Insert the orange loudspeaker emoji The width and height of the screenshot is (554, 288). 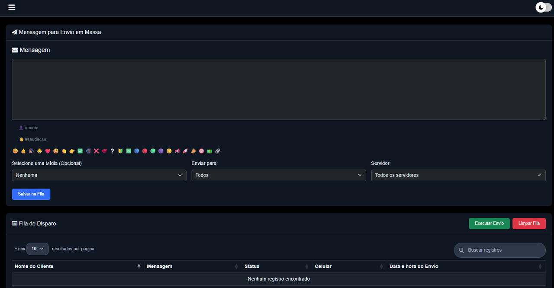coord(193,151)
